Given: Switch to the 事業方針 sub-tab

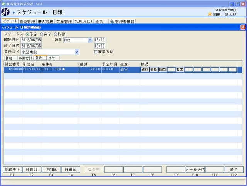Looking at the screenshot, I should point(25,58).
